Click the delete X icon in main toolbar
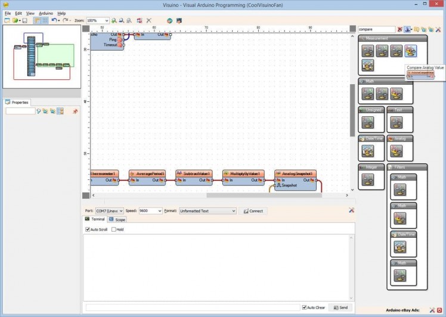The image size is (446, 317). pyautogui.click(x=148, y=20)
